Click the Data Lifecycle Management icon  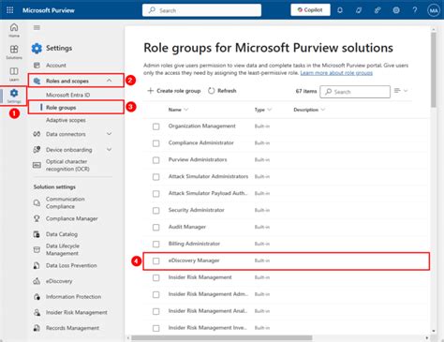click(37, 249)
